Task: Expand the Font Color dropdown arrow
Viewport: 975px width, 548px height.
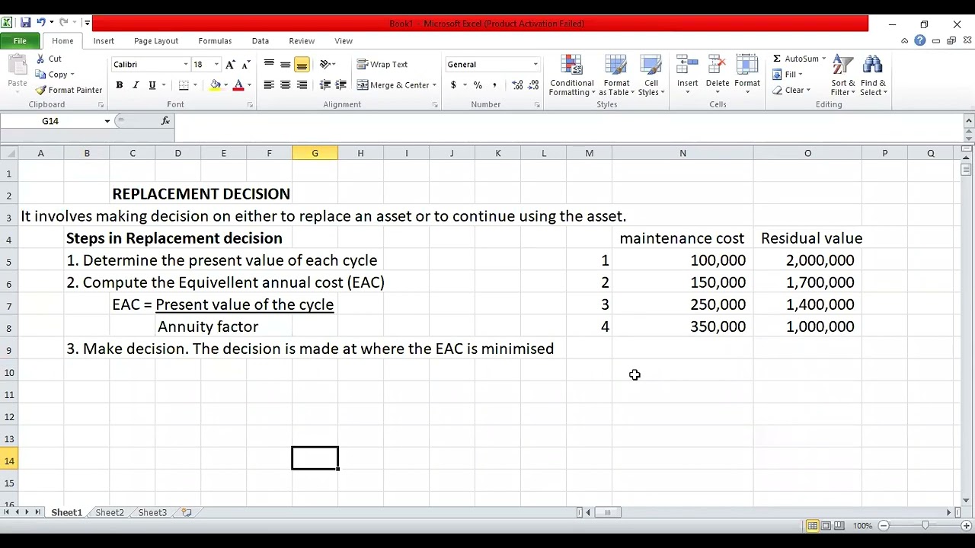Action: point(249,85)
